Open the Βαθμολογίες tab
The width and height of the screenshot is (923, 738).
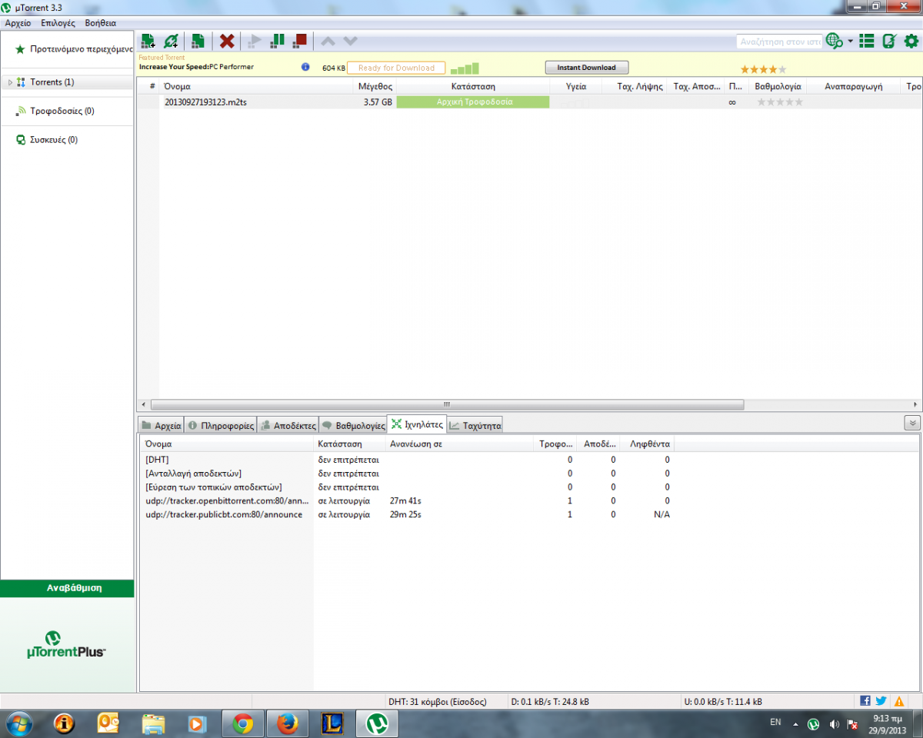353,425
